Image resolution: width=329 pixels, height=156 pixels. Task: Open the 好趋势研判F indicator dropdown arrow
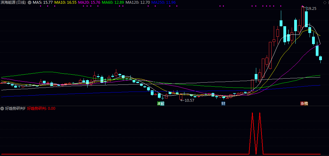2,109
